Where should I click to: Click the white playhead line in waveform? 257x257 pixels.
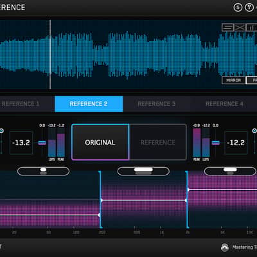(x=50, y=55)
